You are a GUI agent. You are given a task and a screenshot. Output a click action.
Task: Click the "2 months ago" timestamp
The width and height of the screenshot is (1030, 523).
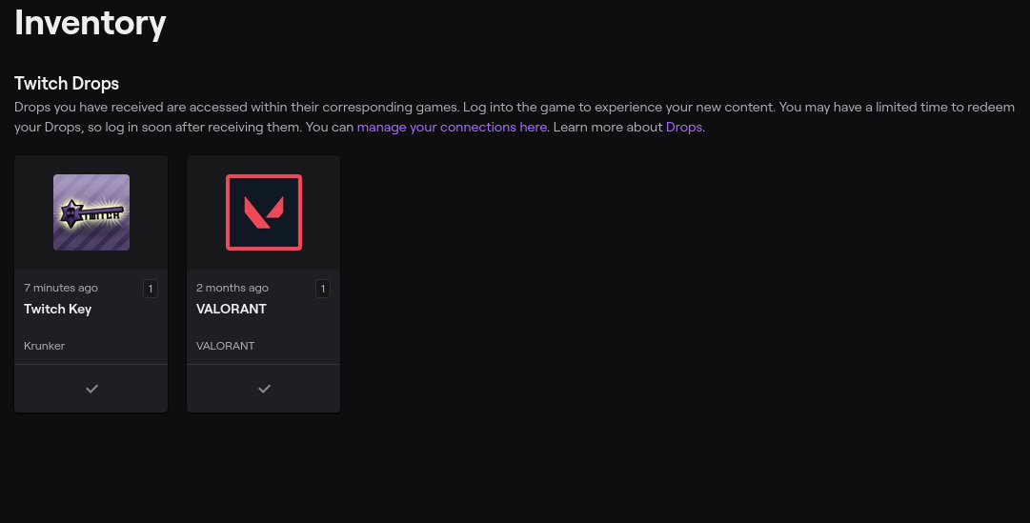click(x=232, y=288)
